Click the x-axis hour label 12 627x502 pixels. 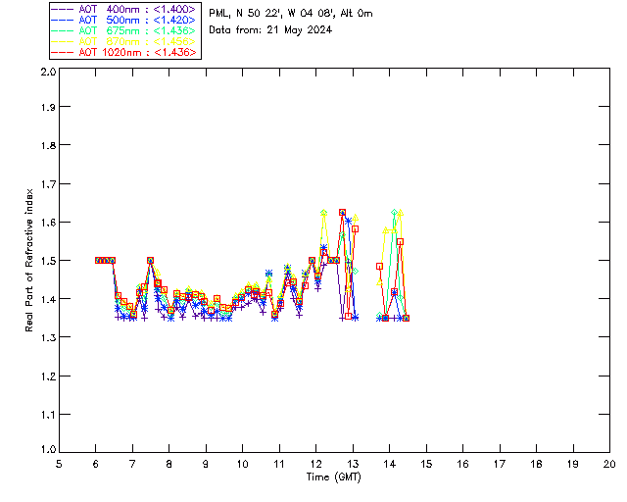tap(315, 465)
